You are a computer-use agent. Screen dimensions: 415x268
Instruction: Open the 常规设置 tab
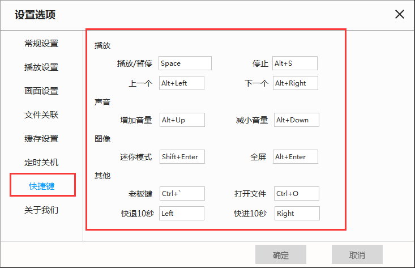pyautogui.click(x=41, y=44)
